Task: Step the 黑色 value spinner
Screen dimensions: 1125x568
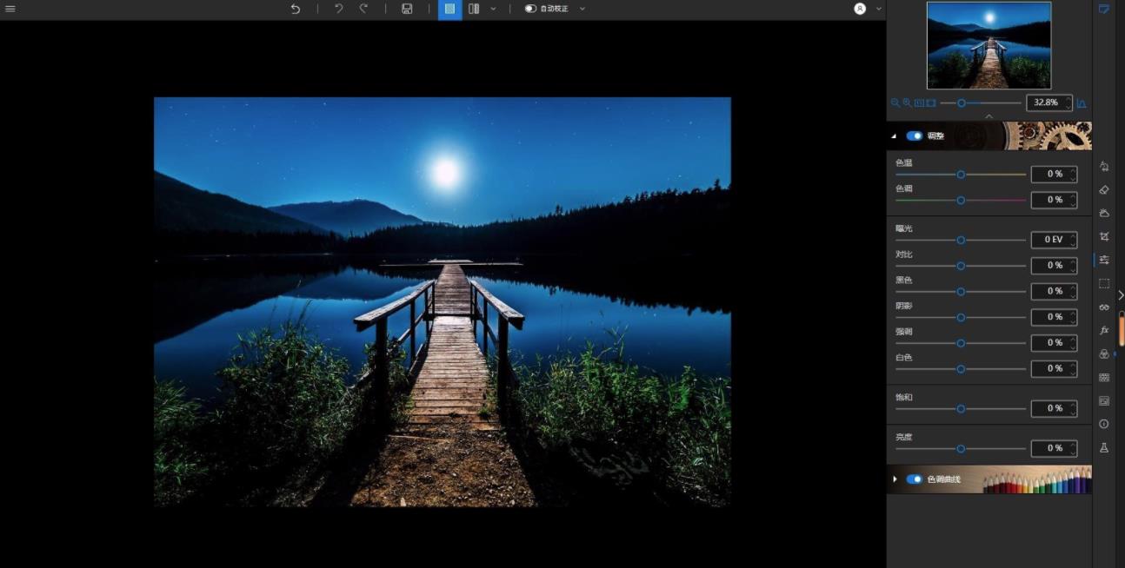Action: (x=1073, y=292)
